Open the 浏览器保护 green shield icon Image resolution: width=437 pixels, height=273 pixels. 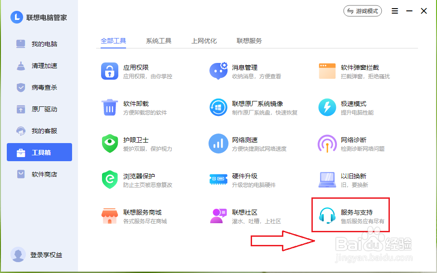point(110,179)
